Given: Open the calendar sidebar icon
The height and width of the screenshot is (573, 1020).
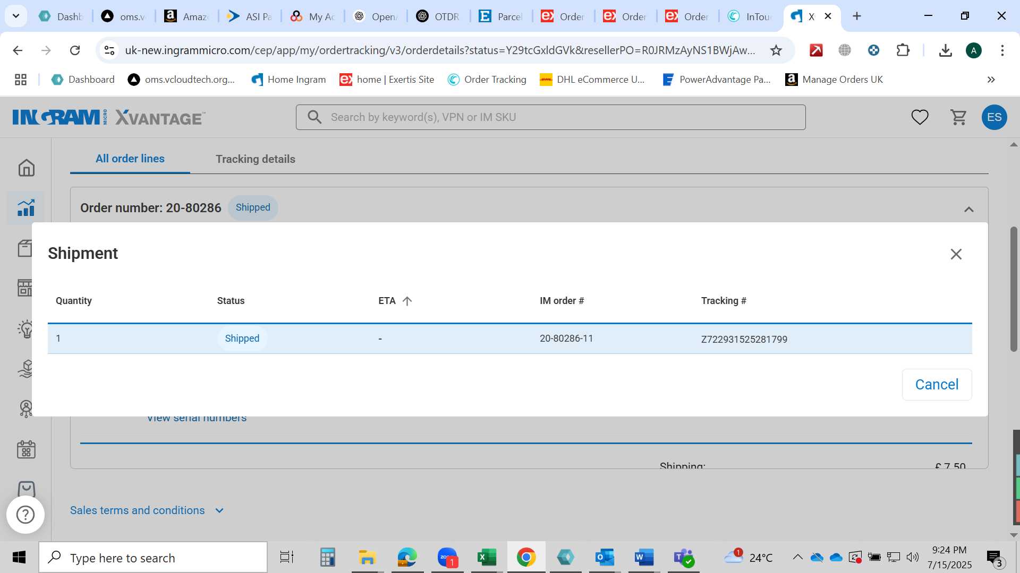Looking at the screenshot, I should click(x=26, y=449).
